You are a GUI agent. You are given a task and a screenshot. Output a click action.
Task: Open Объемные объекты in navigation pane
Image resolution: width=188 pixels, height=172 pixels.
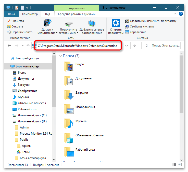click(29, 103)
